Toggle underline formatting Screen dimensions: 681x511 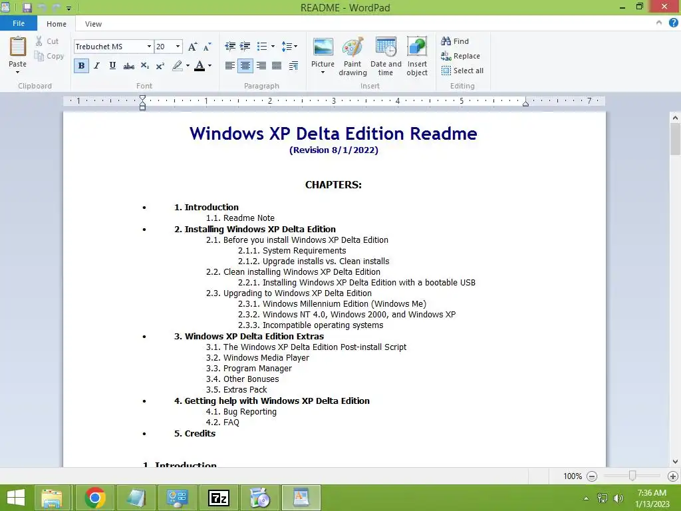coord(112,66)
